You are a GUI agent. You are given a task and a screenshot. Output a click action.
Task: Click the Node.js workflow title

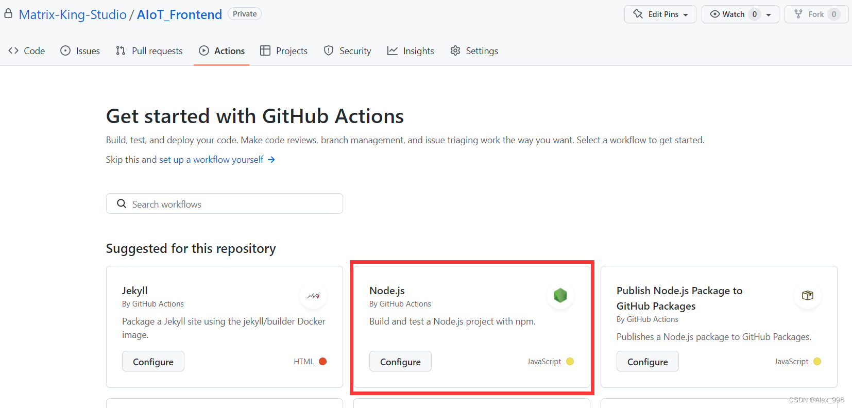click(387, 291)
